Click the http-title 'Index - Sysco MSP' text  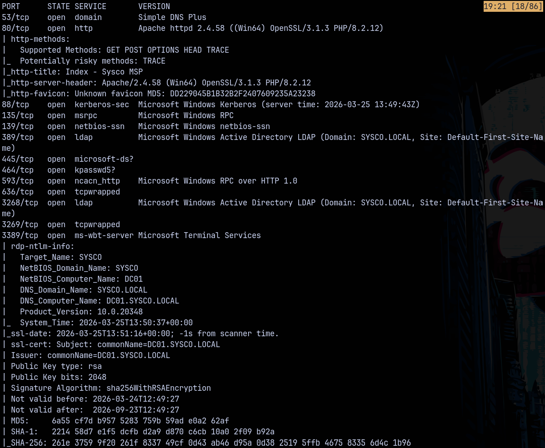pos(104,72)
